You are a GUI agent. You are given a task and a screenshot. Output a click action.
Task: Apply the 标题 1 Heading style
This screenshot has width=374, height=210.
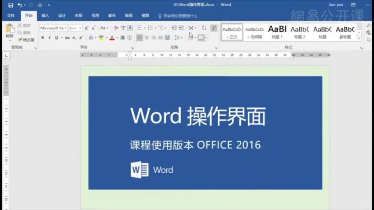click(277, 32)
